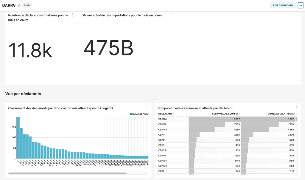Open options menu for Nombre de déclarations finalisées chart
This screenshot has height=180, width=305.
72,15
